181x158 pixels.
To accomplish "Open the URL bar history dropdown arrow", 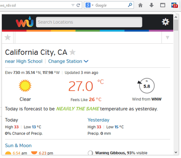I will (73, 5).
